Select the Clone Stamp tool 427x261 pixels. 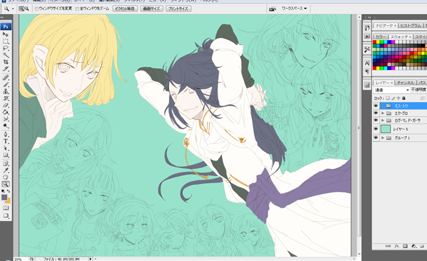coord(5,91)
